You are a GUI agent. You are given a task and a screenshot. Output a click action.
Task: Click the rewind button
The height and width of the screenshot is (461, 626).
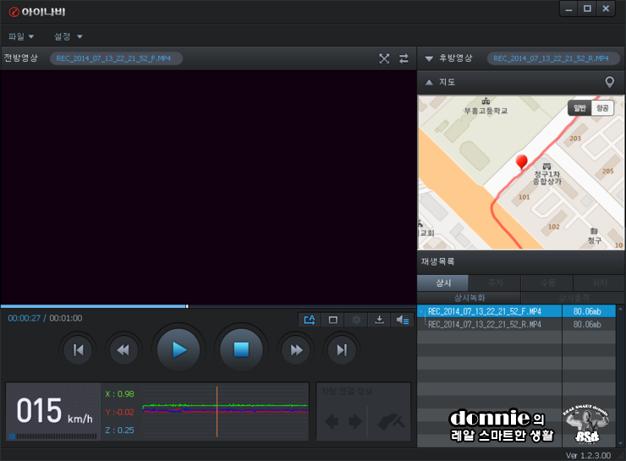[124, 349]
